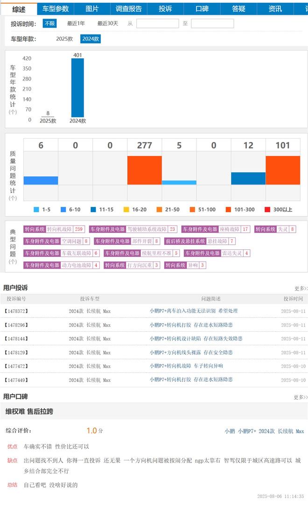Image resolution: width=308 pixels, height=505 pixels.
Task: Filter complaints by 最近30天
Action: point(108,23)
